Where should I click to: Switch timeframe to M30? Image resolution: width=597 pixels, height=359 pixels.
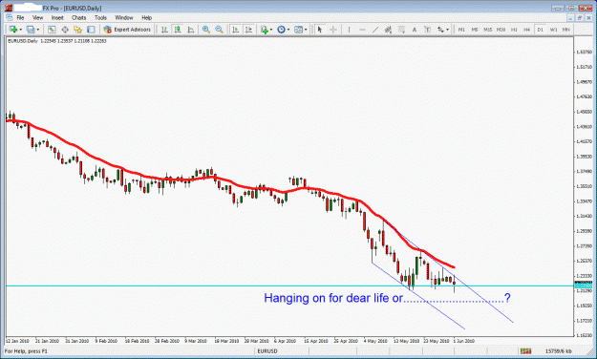coord(501,30)
